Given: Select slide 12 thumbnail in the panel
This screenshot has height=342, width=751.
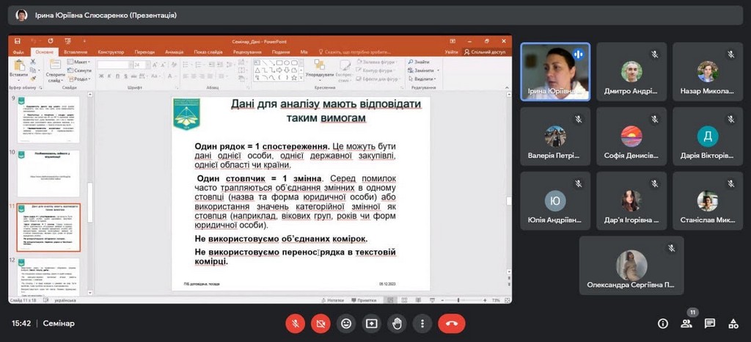Looking at the screenshot, I should (48, 275).
